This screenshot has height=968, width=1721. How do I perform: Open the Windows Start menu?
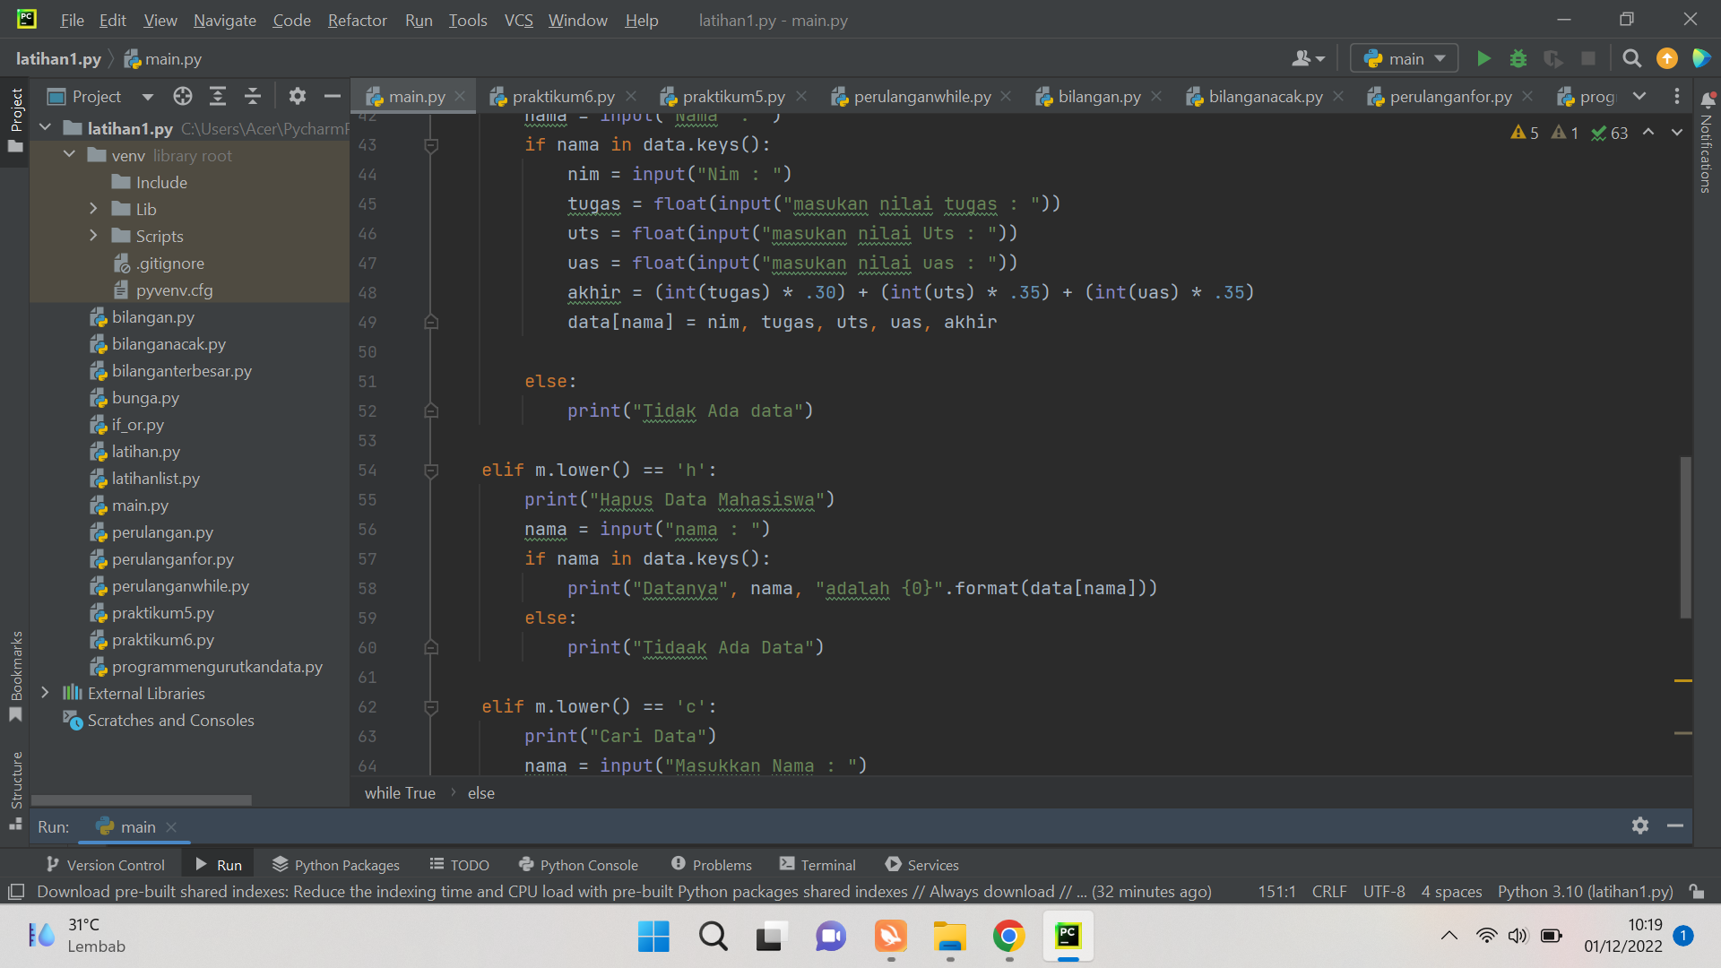[653, 937]
